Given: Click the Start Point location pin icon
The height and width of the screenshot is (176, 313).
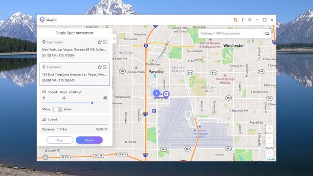Looking at the screenshot, I should click(x=44, y=42).
